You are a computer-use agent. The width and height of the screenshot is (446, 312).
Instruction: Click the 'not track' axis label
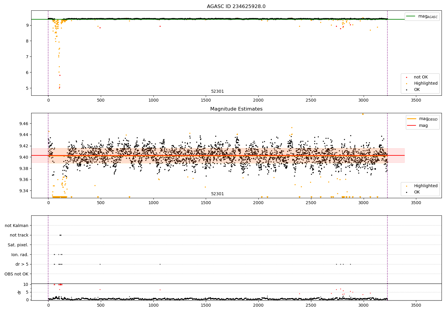[19, 235]
